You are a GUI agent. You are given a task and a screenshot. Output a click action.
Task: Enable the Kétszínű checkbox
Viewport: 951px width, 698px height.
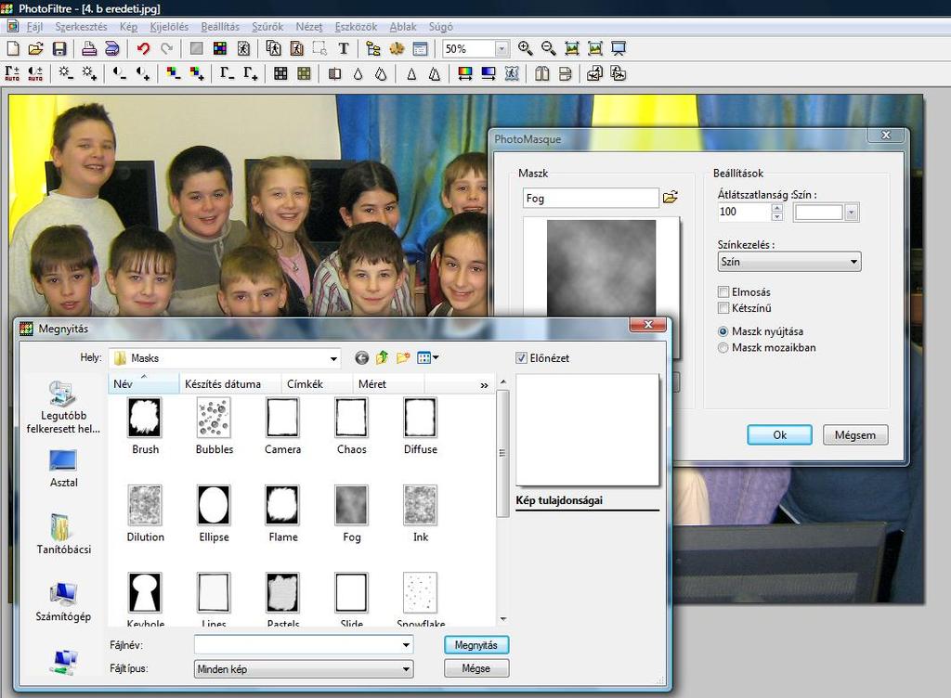tap(723, 308)
